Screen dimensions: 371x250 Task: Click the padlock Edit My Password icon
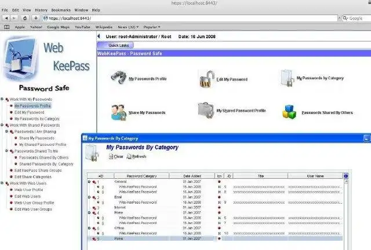pos(206,79)
